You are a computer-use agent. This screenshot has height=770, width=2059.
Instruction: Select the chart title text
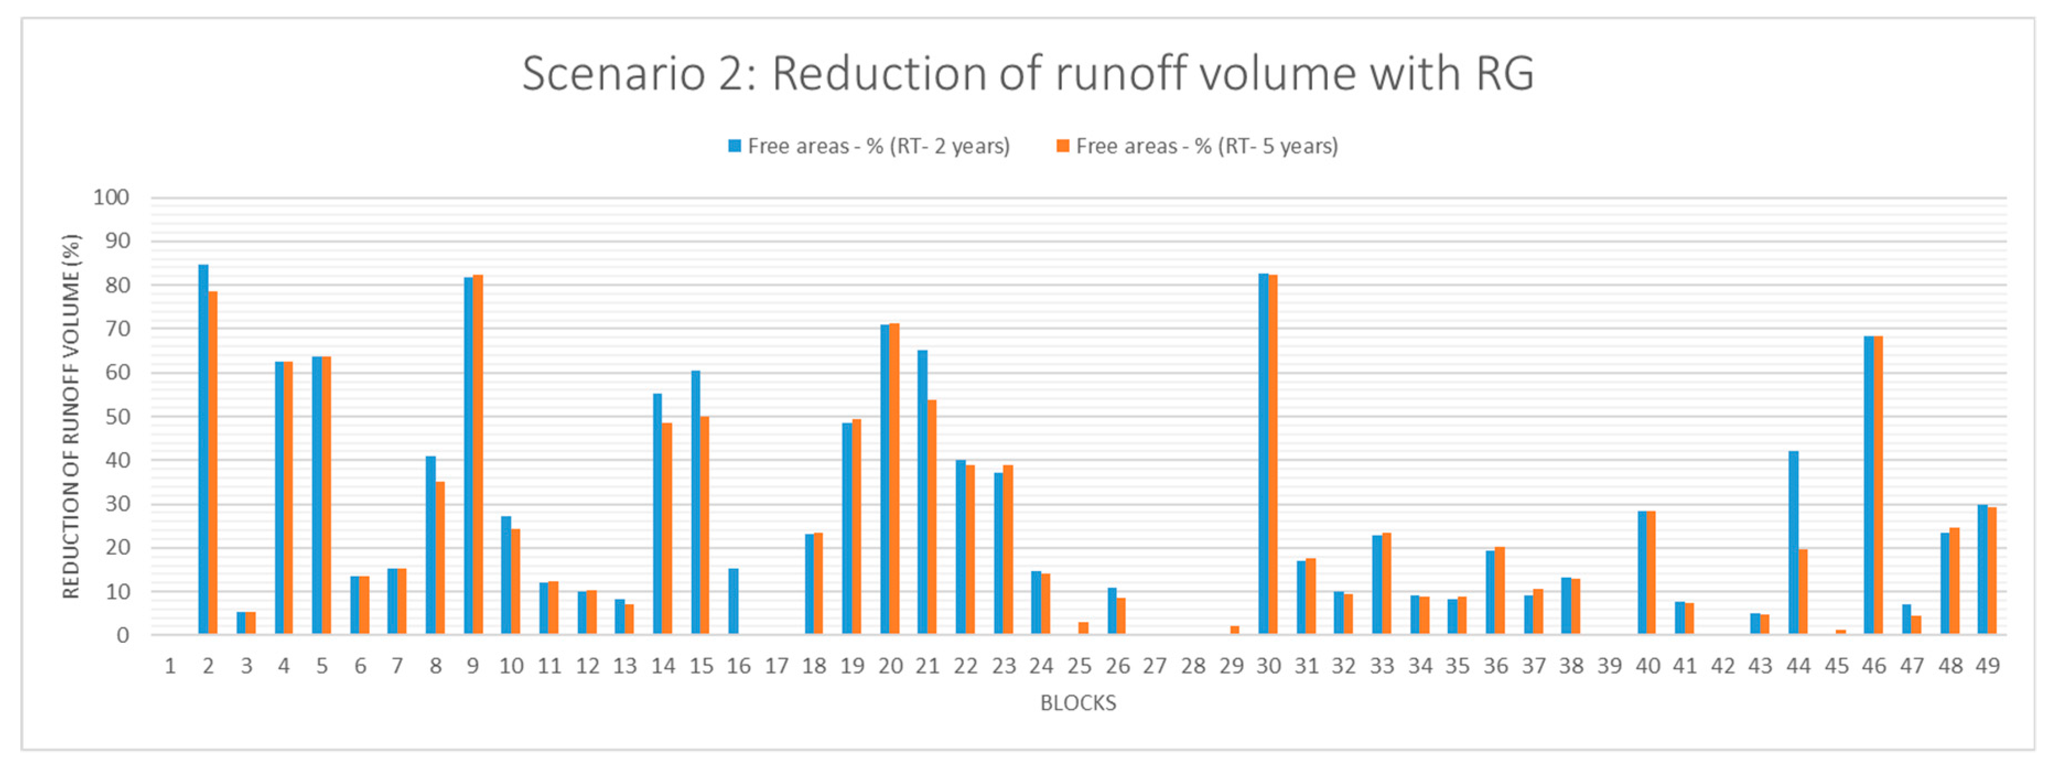click(x=1028, y=74)
